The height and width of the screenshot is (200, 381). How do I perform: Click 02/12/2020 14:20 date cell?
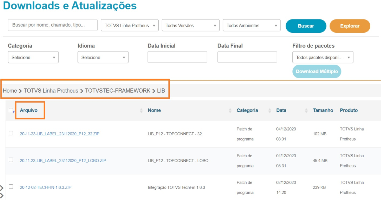point(286,187)
